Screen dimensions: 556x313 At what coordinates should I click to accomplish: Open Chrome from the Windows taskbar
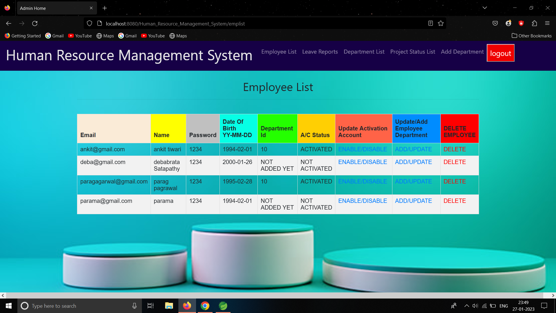pos(205,306)
